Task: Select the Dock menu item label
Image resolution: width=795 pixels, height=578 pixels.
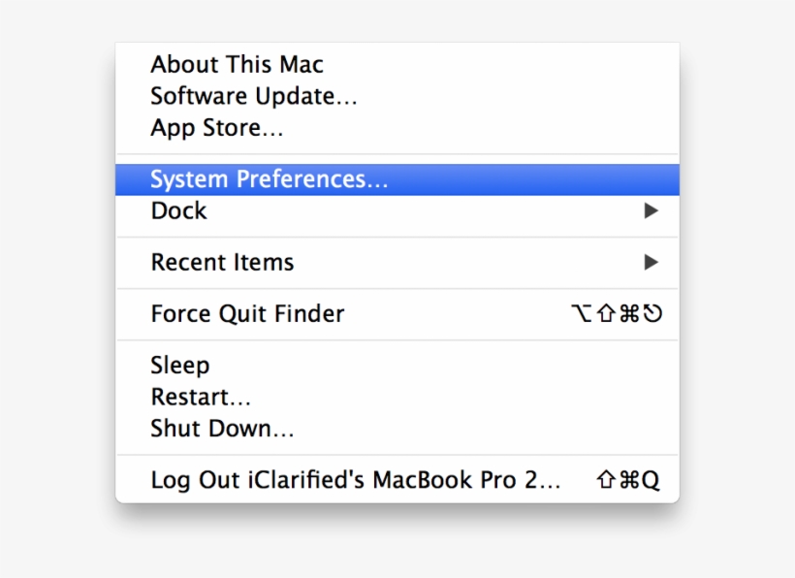Action: [178, 210]
